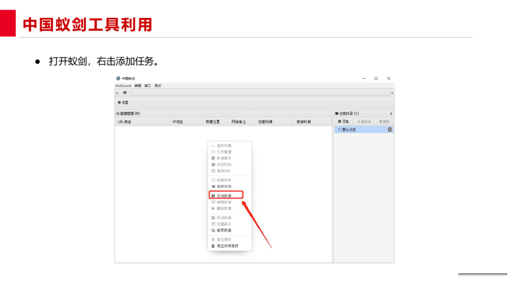Choose 加载插件 from the context menu
Viewport: 509px width, 286px height.
click(x=230, y=180)
